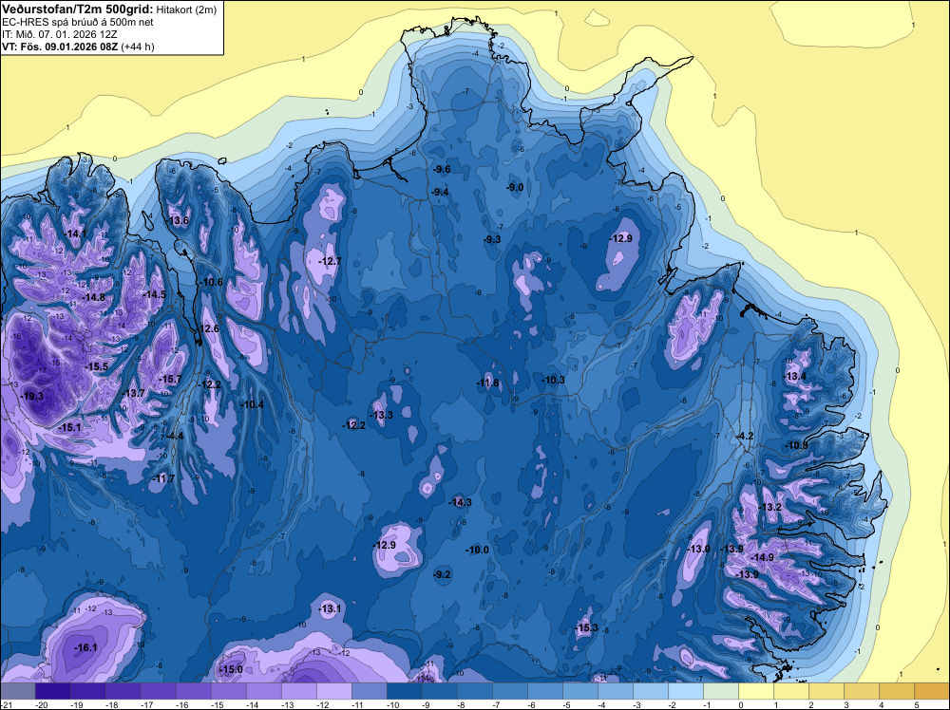Click the legend swatch between 4 and 5
950x710 pixels.
[897, 691]
